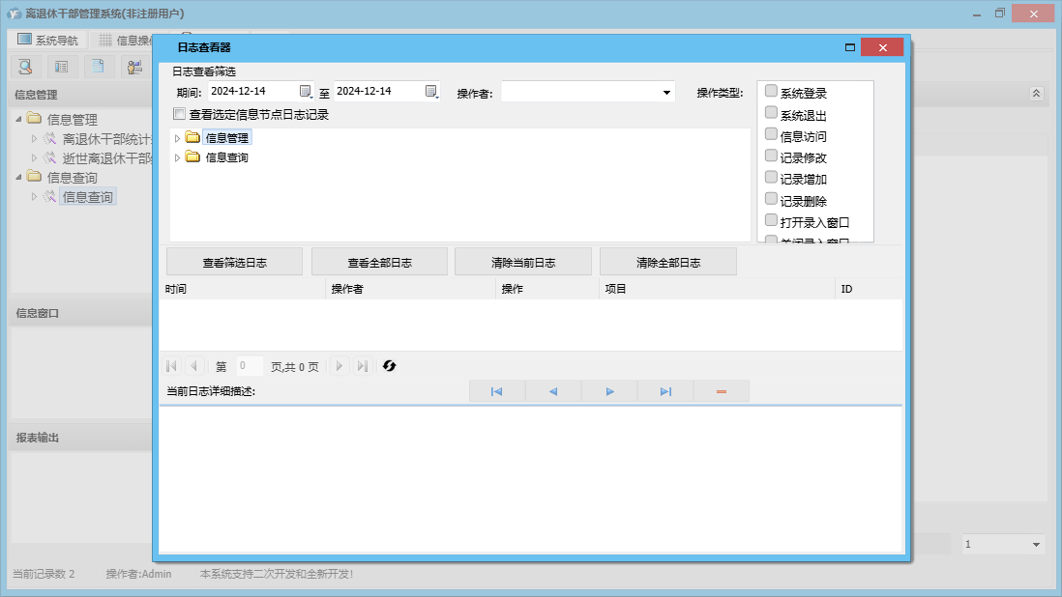1062x597 pixels.
Task: Enable 查看选定信息节点日志记录 checkbox
Action: click(180, 114)
